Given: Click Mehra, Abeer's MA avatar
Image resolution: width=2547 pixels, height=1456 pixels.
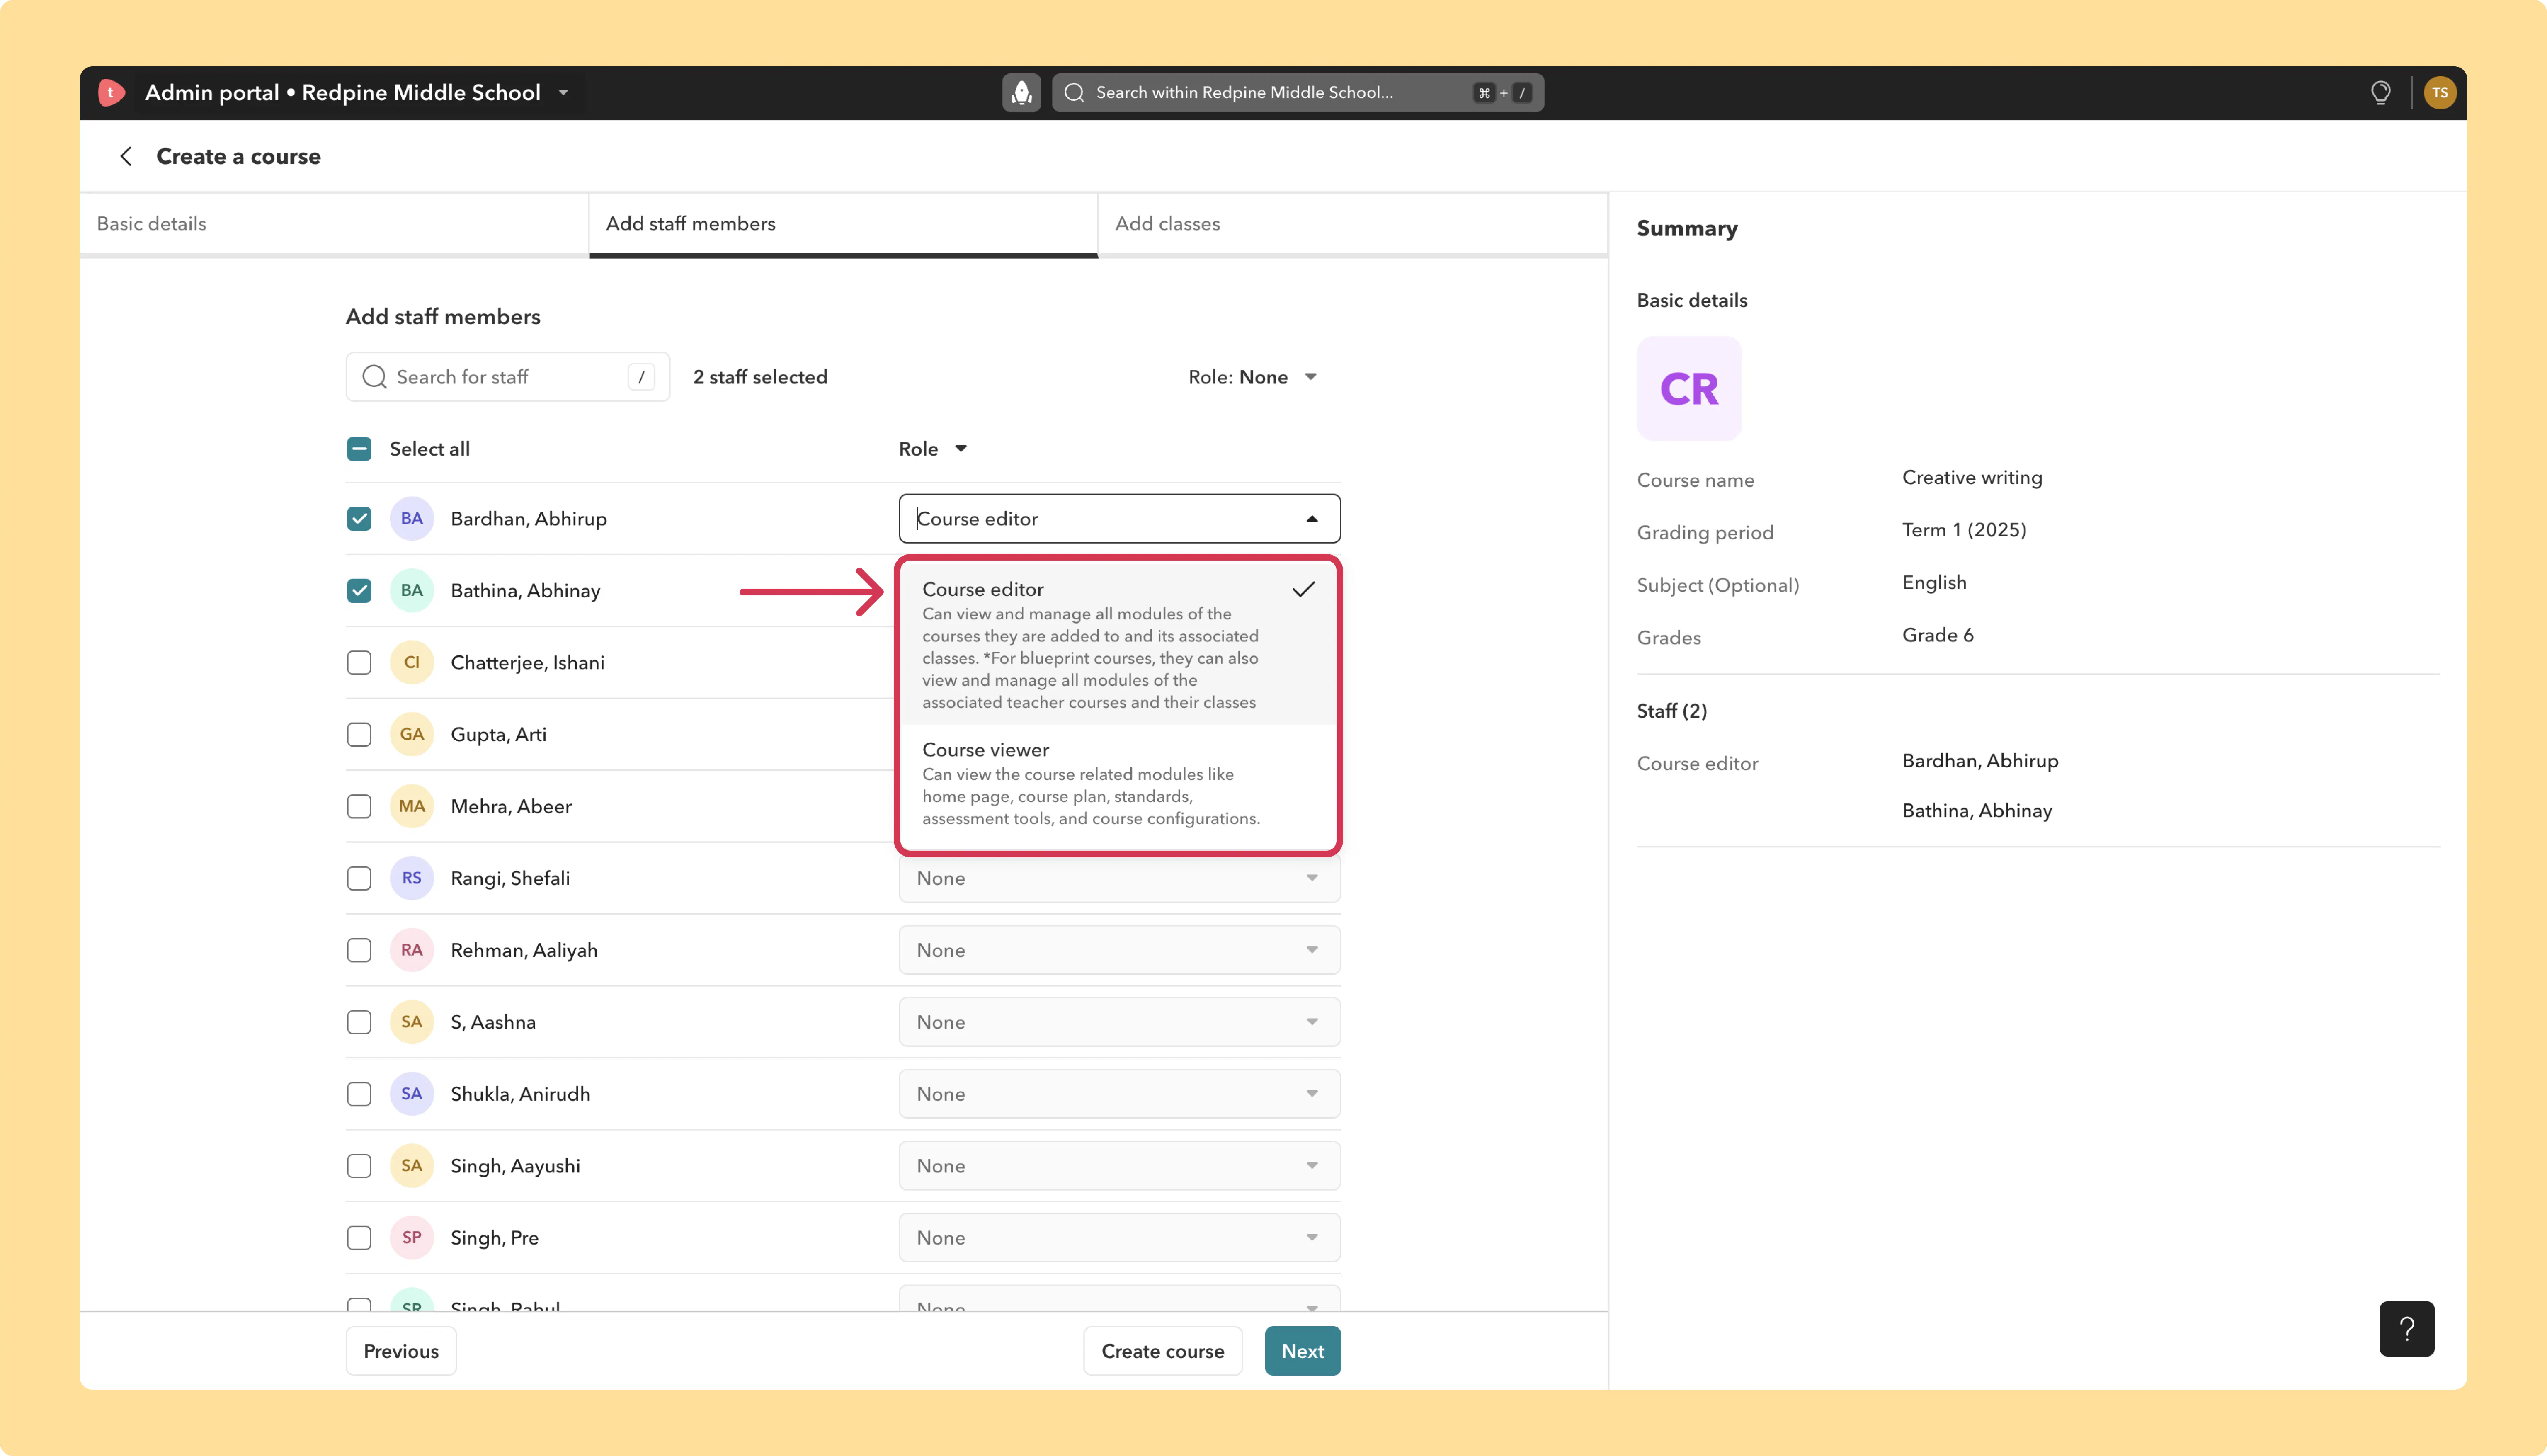Looking at the screenshot, I should point(411,806).
